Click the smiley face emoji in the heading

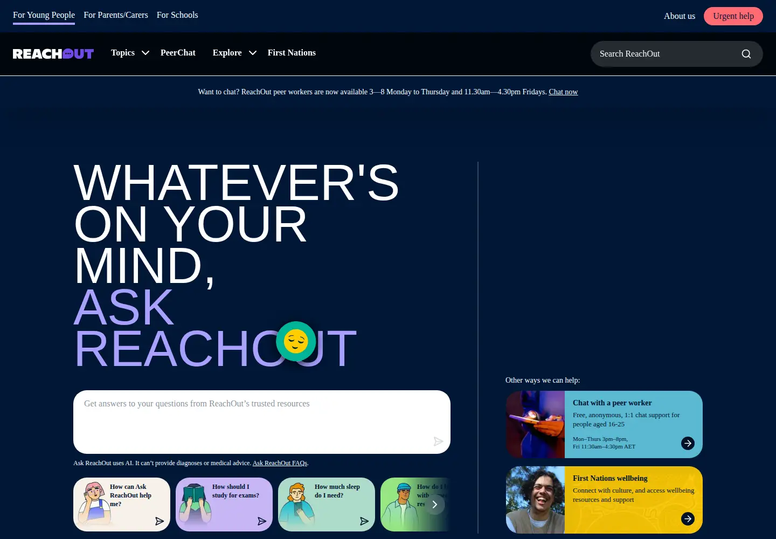[296, 341]
